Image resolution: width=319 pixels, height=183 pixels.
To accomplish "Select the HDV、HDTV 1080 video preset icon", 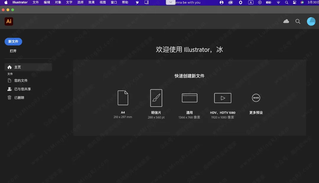I will point(222,98).
